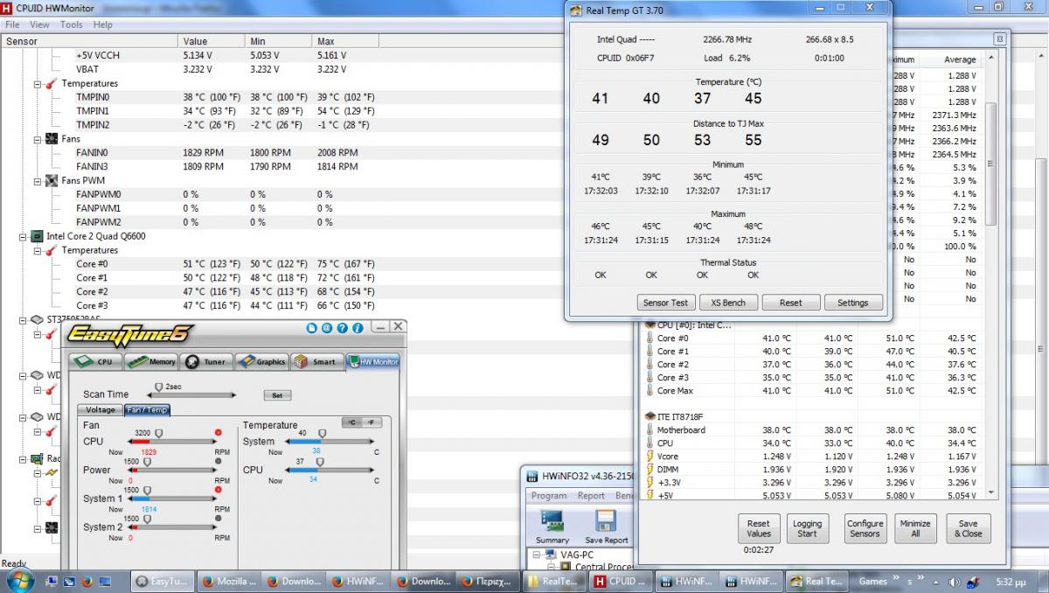The height and width of the screenshot is (593, 1049).
Task: Click Logging Start in HWiNFO sensors window
Action: pyautogui.click(x=807, y=529)
